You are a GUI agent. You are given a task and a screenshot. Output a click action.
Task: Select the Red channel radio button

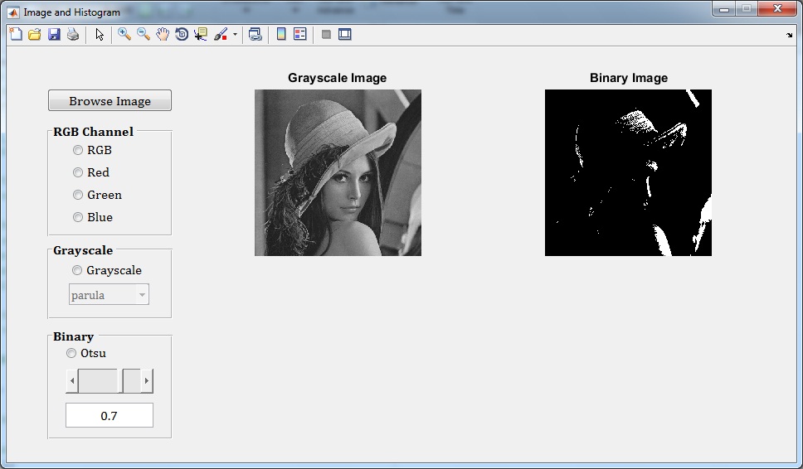coord(78,172)
